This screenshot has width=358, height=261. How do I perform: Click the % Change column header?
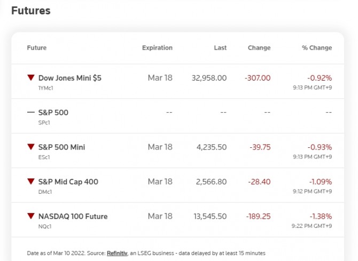coord(317,48)
